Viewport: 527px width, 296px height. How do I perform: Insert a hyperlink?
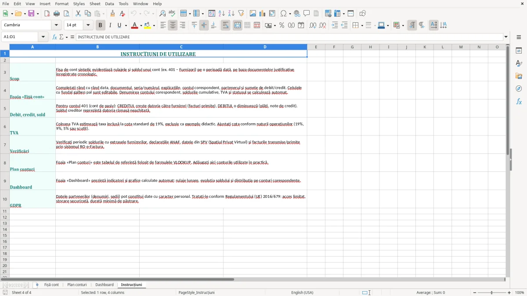coord(297,14)
